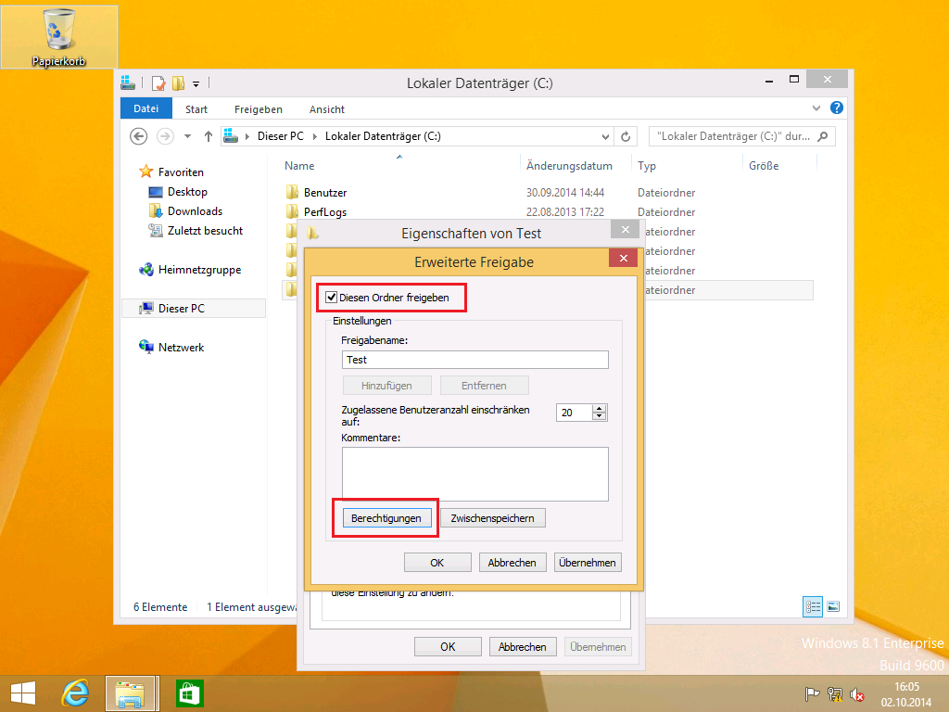
Task: Switch to the Ansicht ribbon tab
Action: click(327, 109)
